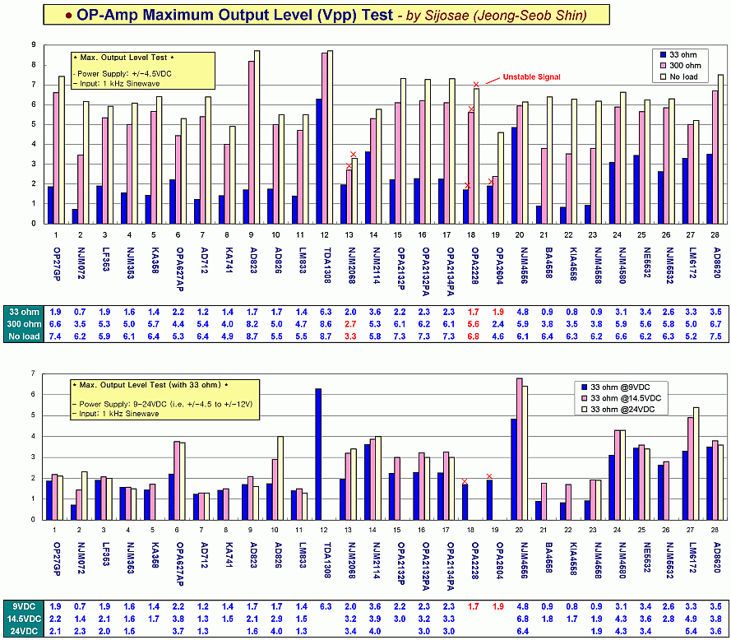Image resolution: width=731 pixels, height=640 pixels.
Task: Click y-axis label 7 of the bottom chart
Action: 33,373
